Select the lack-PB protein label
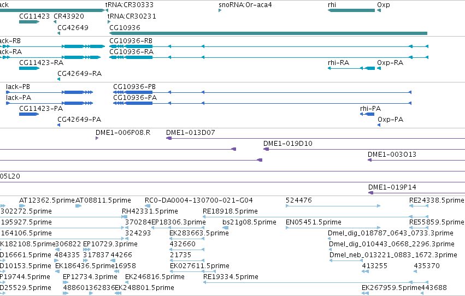The image size is (465, 296). coord(18,86)
